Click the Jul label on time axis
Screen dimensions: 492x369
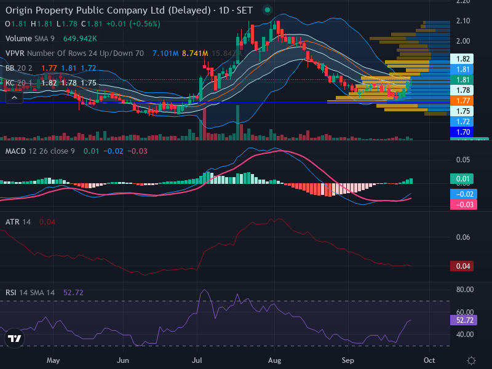click(197, 360)
